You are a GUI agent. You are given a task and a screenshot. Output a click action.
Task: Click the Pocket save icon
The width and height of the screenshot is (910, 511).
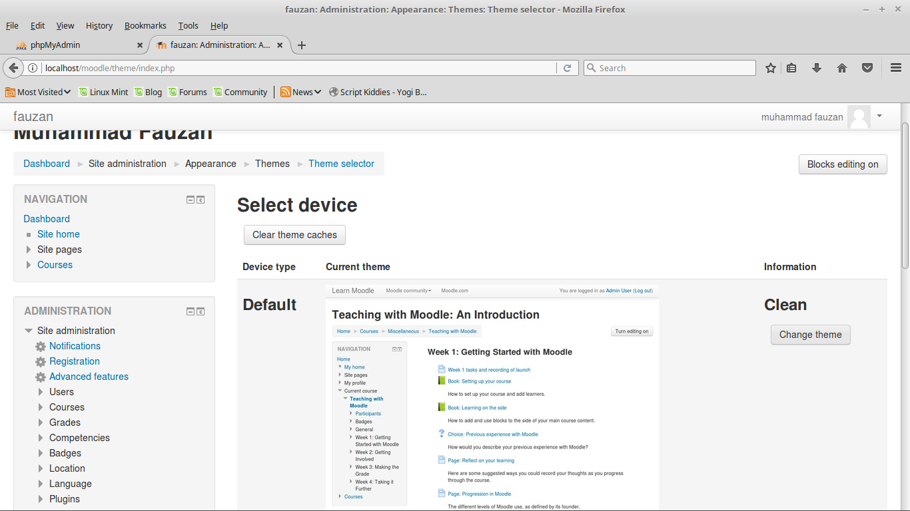[867, 67]
